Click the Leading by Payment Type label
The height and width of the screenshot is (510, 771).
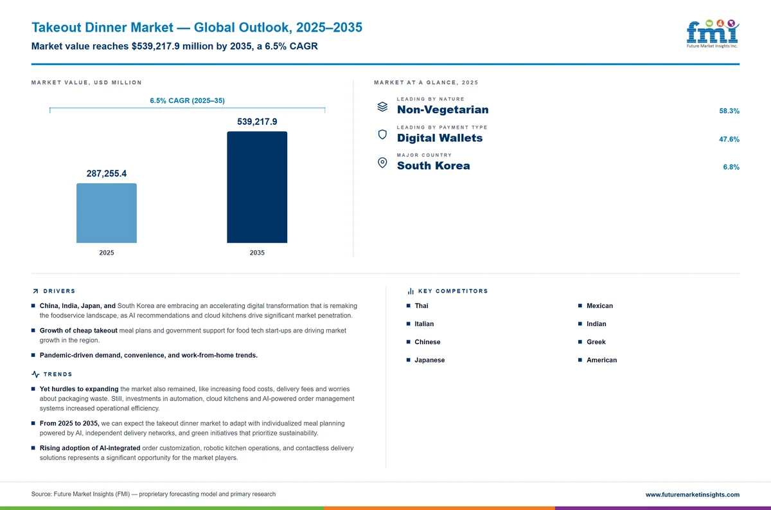(442, 127)
